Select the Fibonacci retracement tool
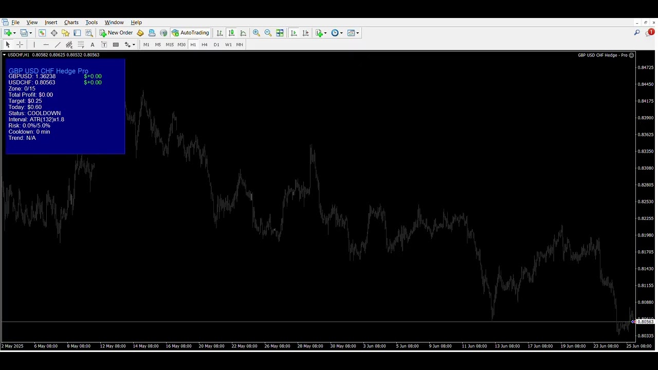The height and width of the screenshot is (370, 658). click(x=81, y=45)
